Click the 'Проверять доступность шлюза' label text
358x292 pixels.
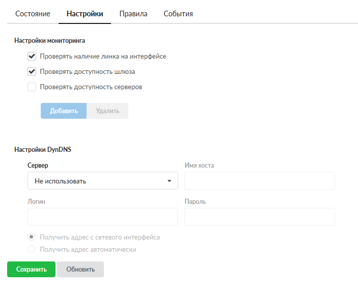tap(87, 72)
